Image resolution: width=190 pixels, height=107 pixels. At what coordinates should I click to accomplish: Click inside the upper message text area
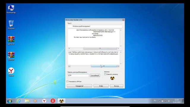point(94,38)
